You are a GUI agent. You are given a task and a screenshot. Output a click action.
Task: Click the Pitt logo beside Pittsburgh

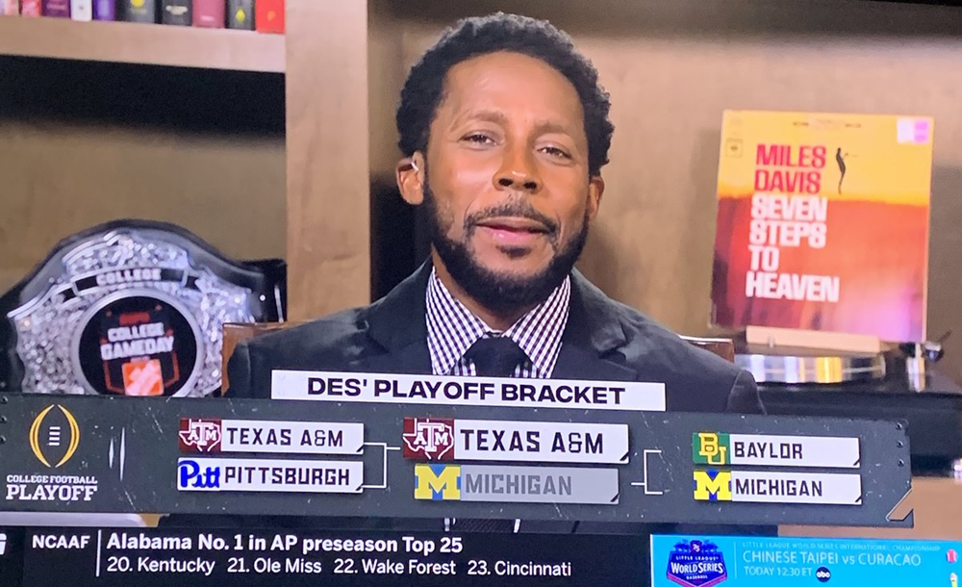pos(199,474)
